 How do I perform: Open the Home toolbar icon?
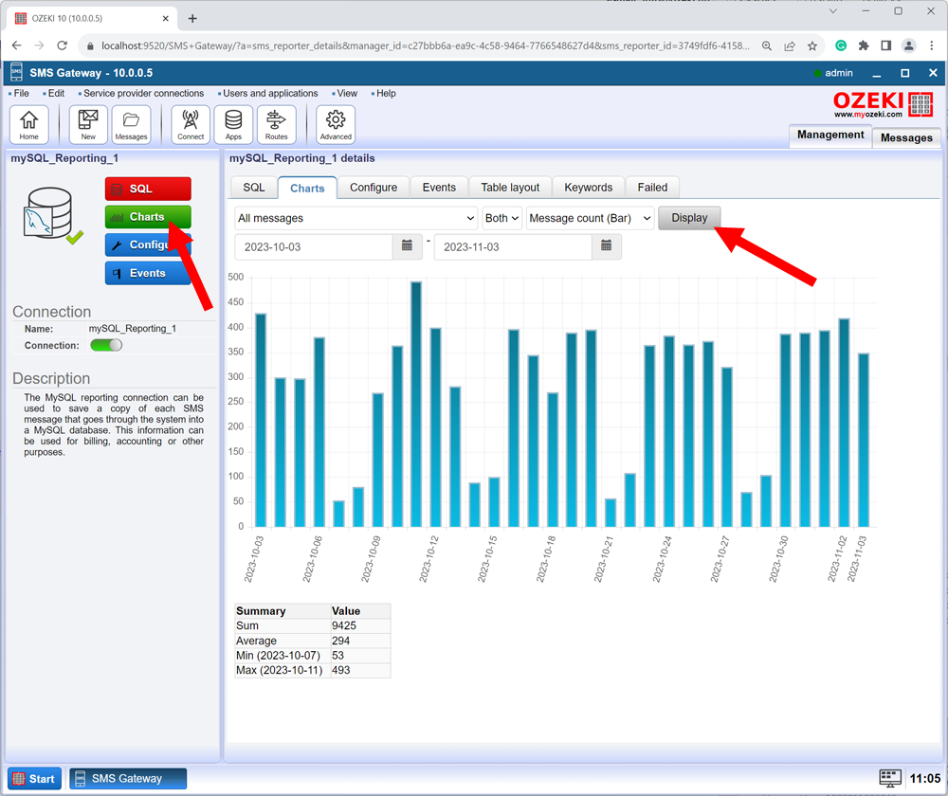point(28,124)
